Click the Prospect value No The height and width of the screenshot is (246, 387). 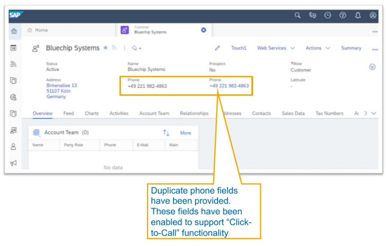click(212, 70)
